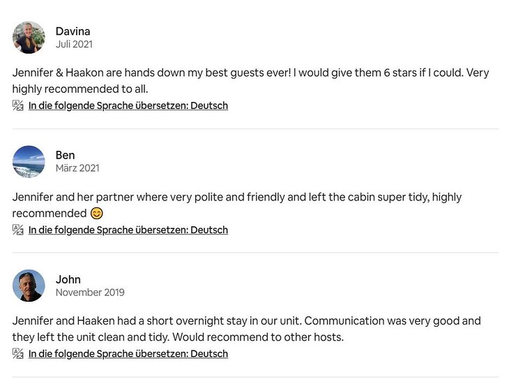Viewport: 509px width, 391px height.
Task: Click the date Juli 2021
Action: click(74, 44)
